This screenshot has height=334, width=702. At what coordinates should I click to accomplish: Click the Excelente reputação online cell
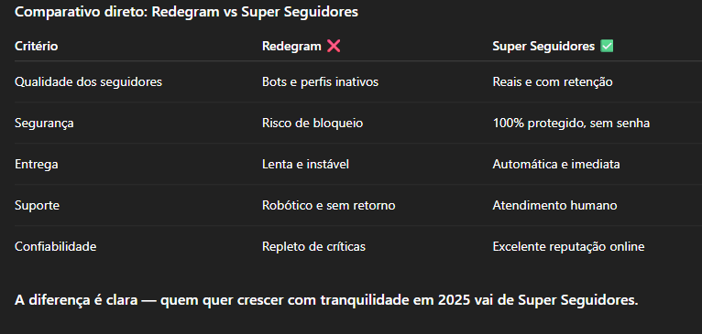568,246
